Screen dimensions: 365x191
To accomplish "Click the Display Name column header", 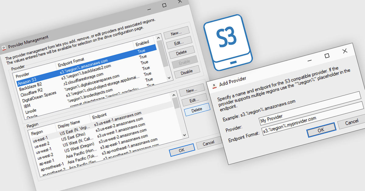I will point(69,124).
